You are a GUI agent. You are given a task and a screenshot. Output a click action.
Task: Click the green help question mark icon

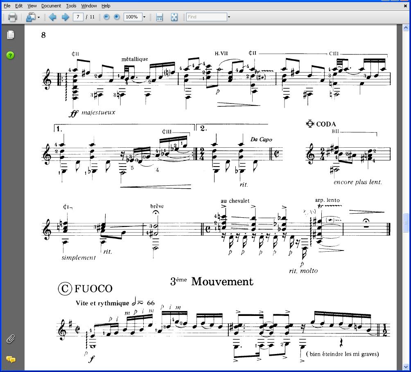click(x=10, y=55)
